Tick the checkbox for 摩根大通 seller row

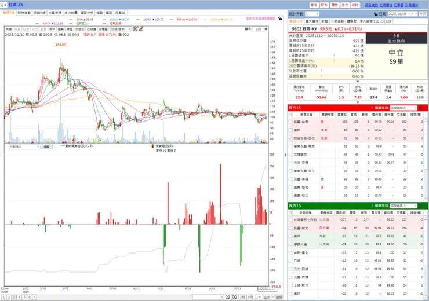point(290,244)
